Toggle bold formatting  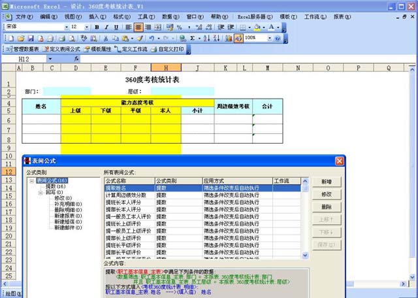click(97, 27)
